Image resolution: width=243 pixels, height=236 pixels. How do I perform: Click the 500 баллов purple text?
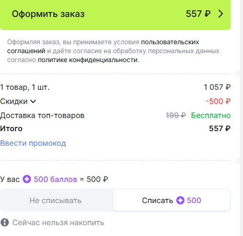pos(56,179)
